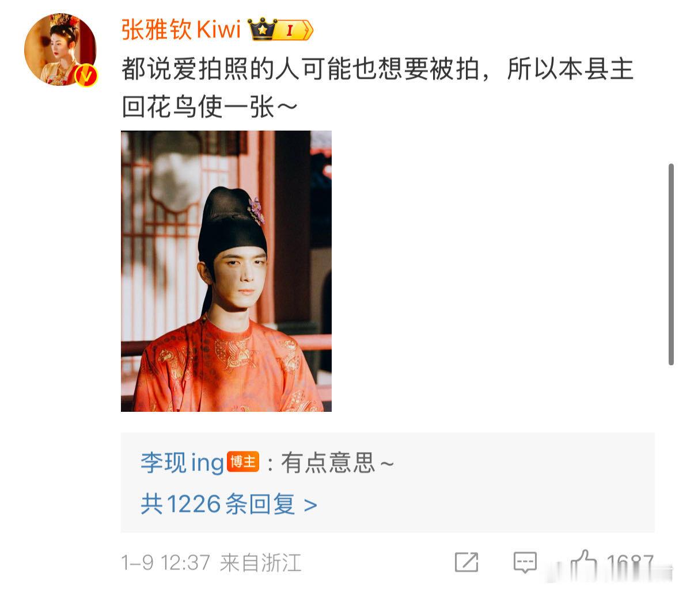Like the comment with thumbs-up icon

tap(582, 562)
